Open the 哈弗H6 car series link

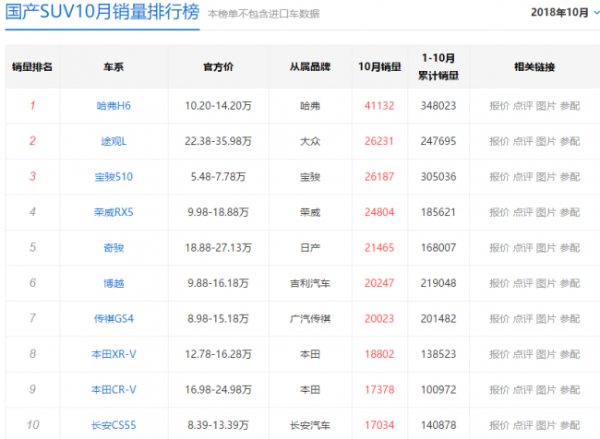pyautogui.click(x=114, y=106)
